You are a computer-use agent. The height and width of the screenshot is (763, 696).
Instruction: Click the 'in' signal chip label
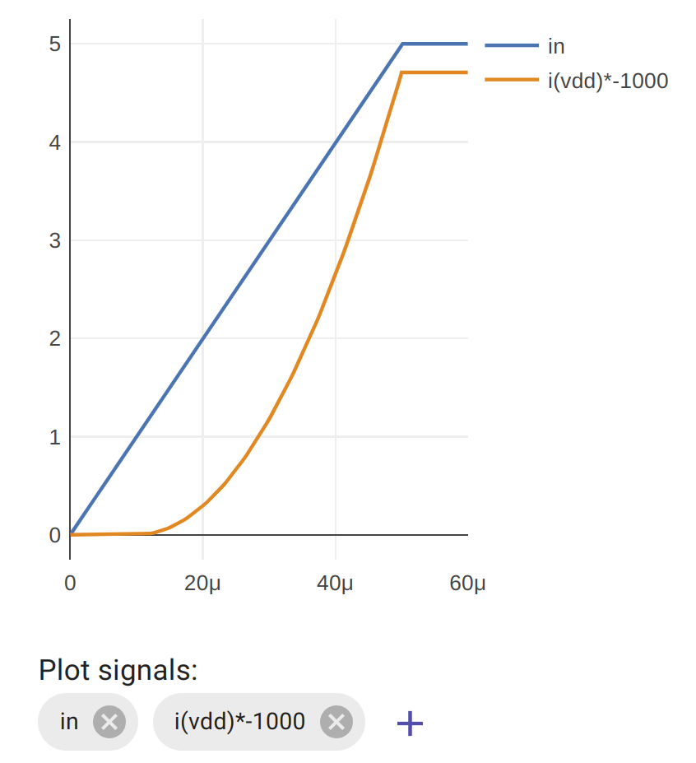69,721
